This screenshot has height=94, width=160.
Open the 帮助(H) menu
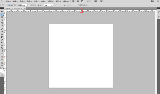click(x=66, y=1)
